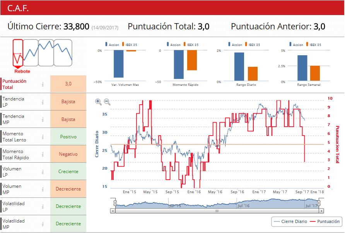This screenshot has height=233, width=345.
Task: Click the navigator scrollbar right arrow
Action: (321, 211)
